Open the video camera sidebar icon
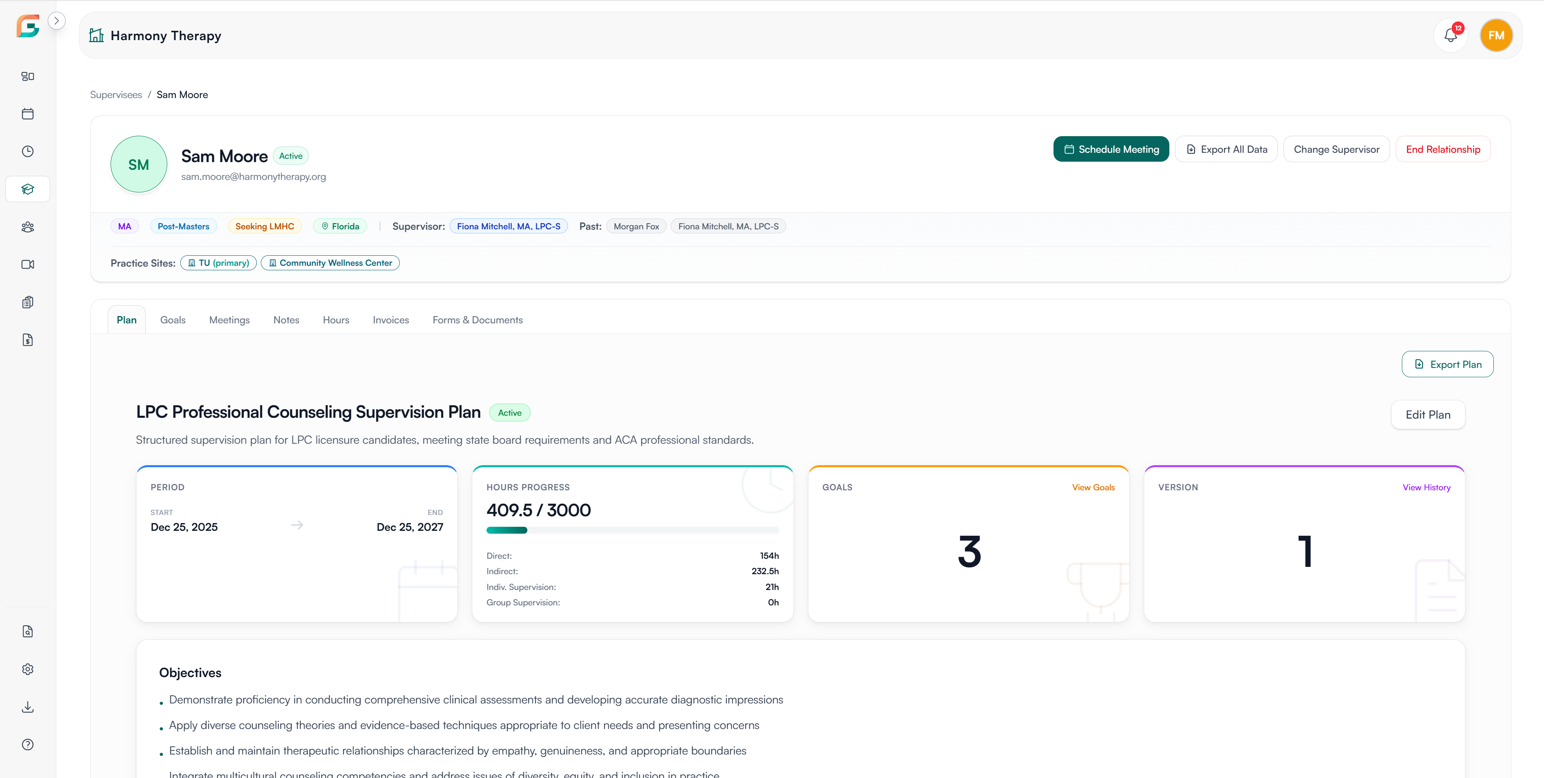The width and height of the screenshot is (1544, 778). tap(28, 265)
